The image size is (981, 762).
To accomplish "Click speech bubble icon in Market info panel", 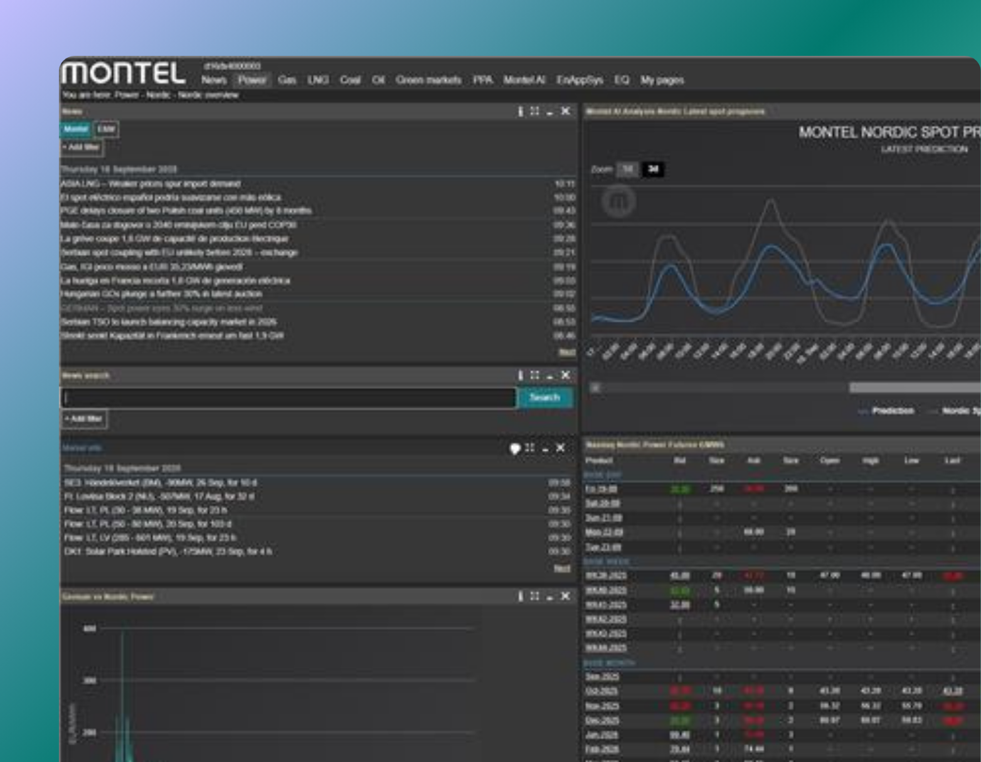I will tap(515, 448).
